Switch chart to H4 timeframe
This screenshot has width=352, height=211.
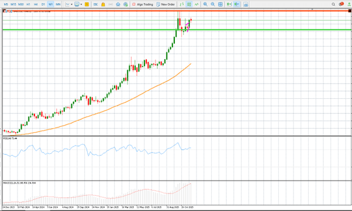pos(36,4)
